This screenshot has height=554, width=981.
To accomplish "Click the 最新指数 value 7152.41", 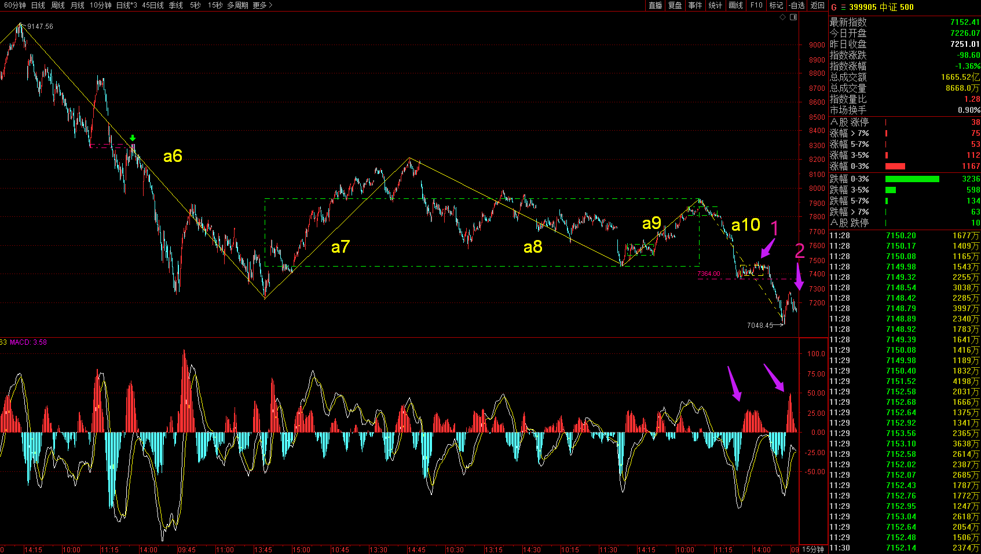I will [965, 22].
